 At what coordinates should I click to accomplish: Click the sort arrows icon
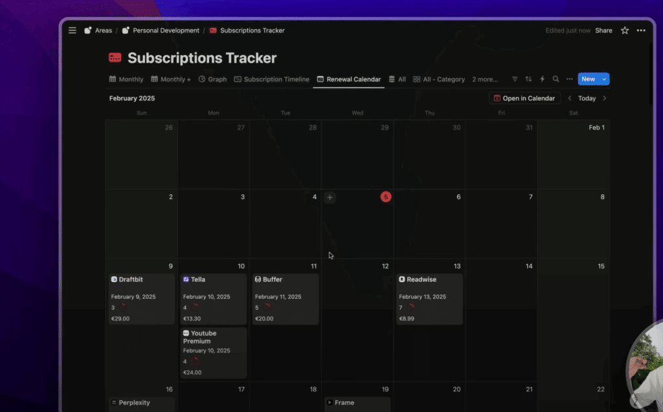click(528, 79)
